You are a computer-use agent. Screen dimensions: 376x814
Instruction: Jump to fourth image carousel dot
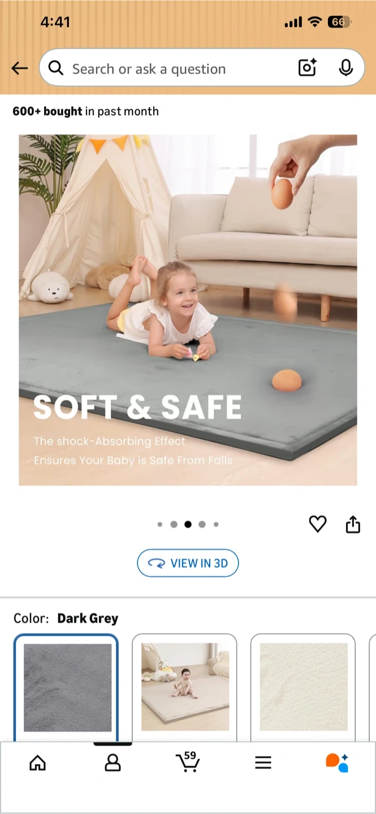pyautogui.click(x=202, y=525)
